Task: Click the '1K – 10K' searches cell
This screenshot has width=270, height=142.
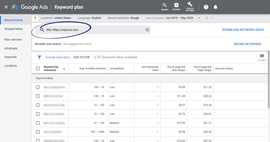Action: pyautogui.click(x=99, y=123)
